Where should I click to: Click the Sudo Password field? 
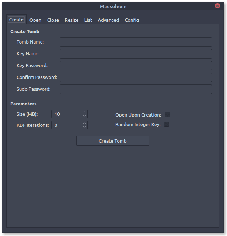pyautogui.click(x=136, y=89)
